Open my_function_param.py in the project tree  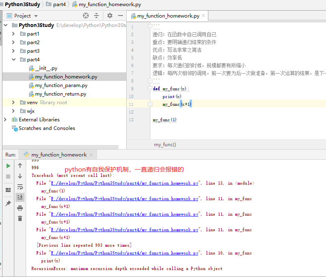(61, 85)
